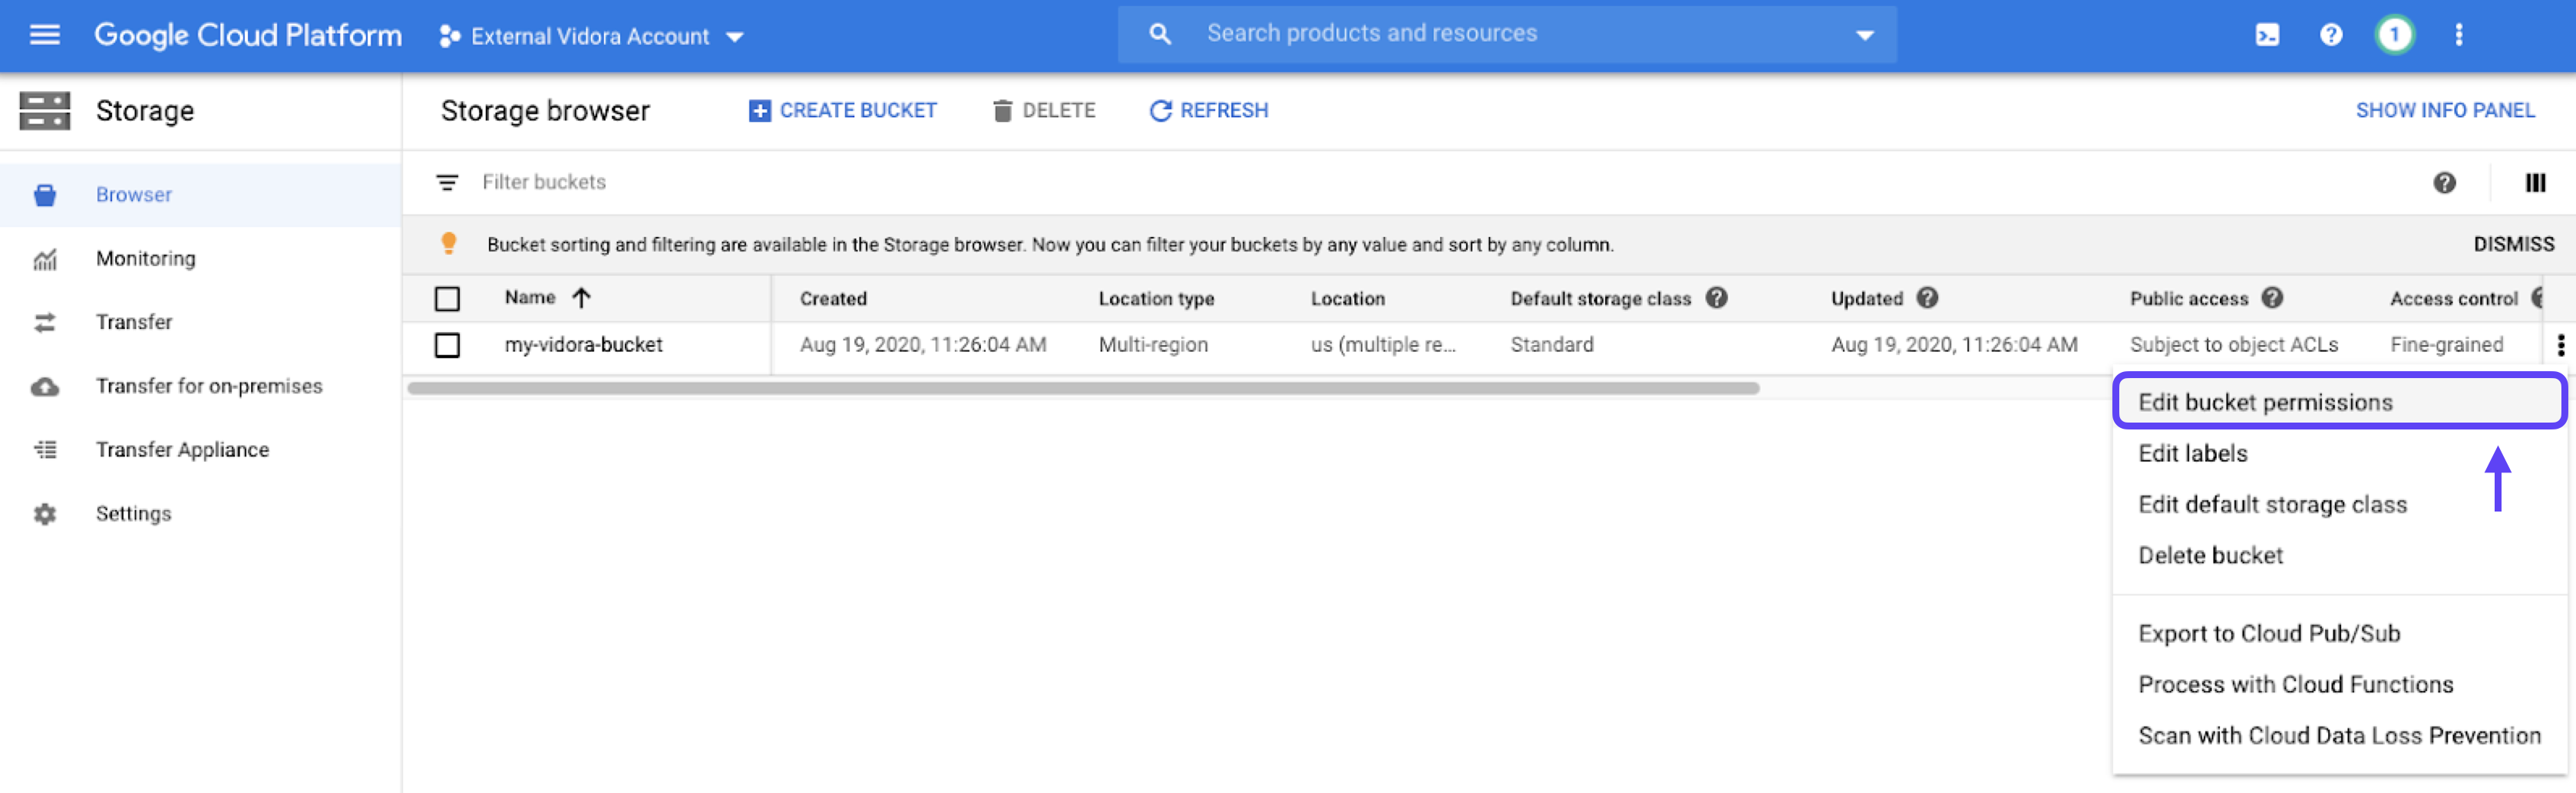Select Edit bucket permissions menu item
This screenshot has height=793, width=2576.
pos(2265,403)
